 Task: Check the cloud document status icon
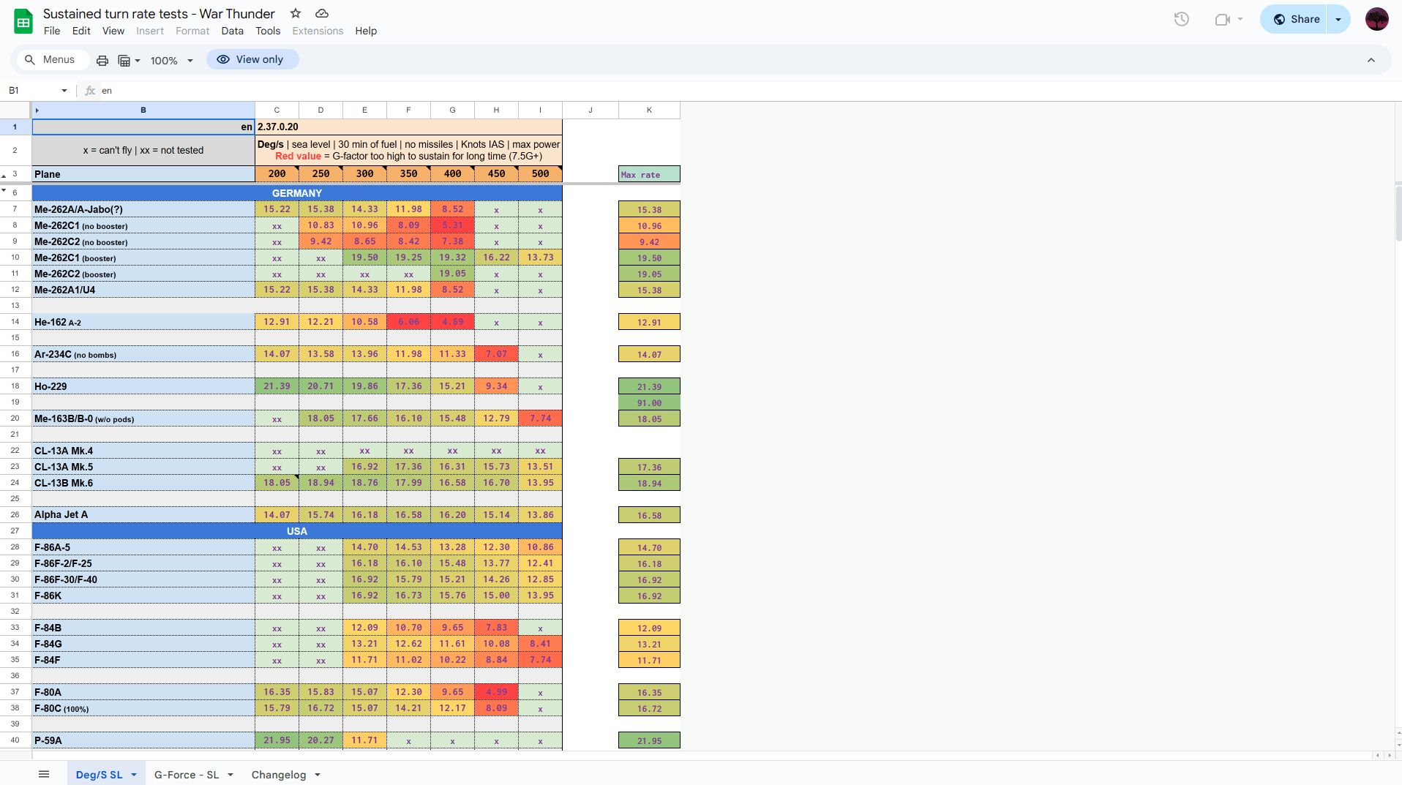[x=321, y=13]
